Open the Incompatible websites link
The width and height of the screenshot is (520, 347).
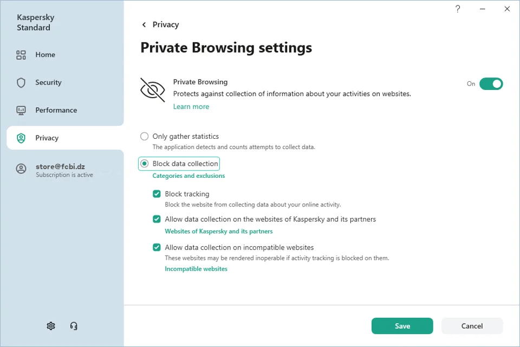(196, 269)
